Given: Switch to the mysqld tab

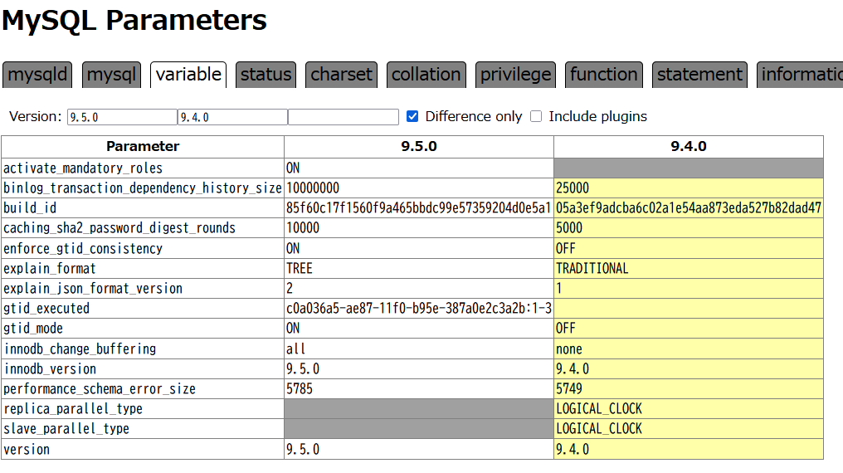Looking at the screenshot, I should pyautogui.click(x=37, y=74).
